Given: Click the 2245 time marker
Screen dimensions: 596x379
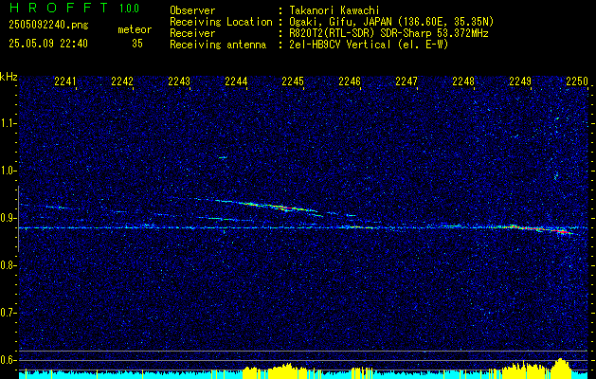Looking at the screenshot, I should pos(293,81).
